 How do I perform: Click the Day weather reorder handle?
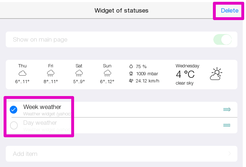227,125
